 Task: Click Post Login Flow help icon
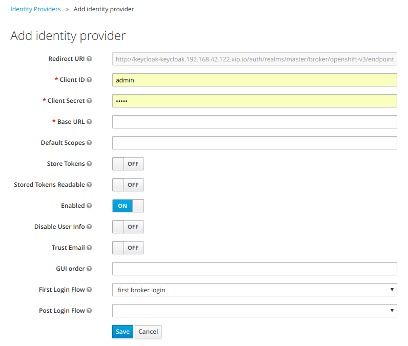[x=90, y=311]
